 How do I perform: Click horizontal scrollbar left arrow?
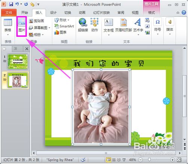pyautogui.click(x=34, y=153)
